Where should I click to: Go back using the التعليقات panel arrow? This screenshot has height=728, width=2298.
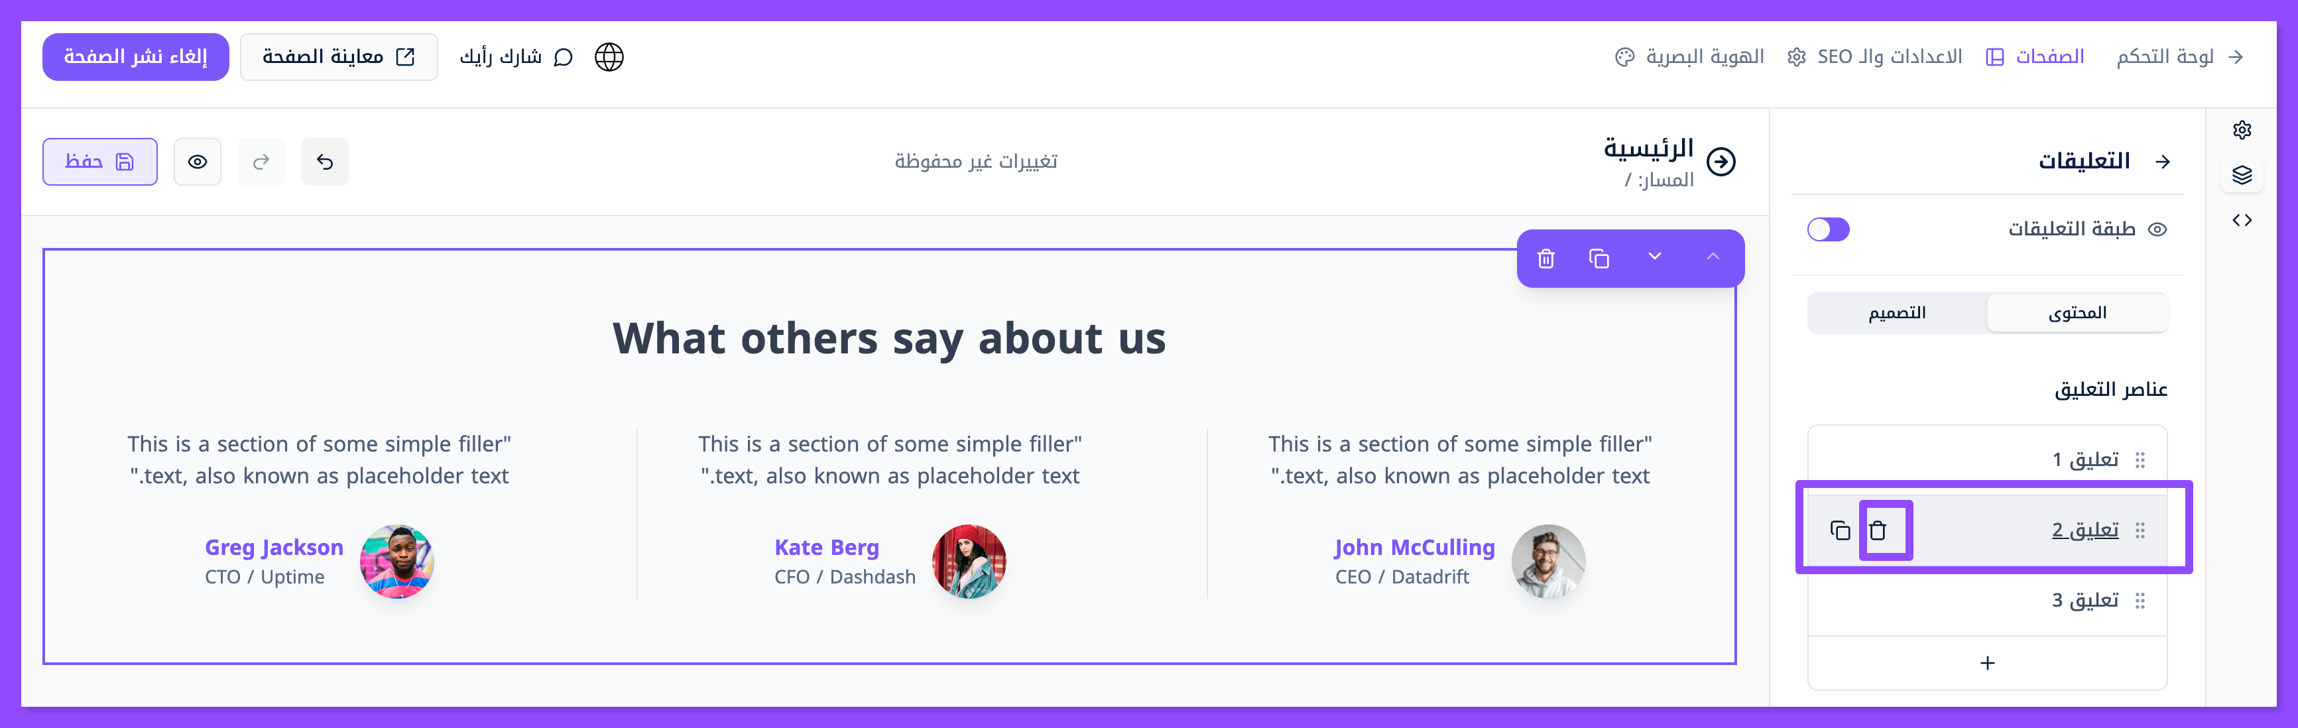[x=2162, y=162]
